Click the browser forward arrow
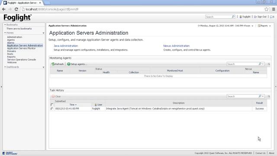The width and height of the screenshot is (277, 156). (10, 9)
